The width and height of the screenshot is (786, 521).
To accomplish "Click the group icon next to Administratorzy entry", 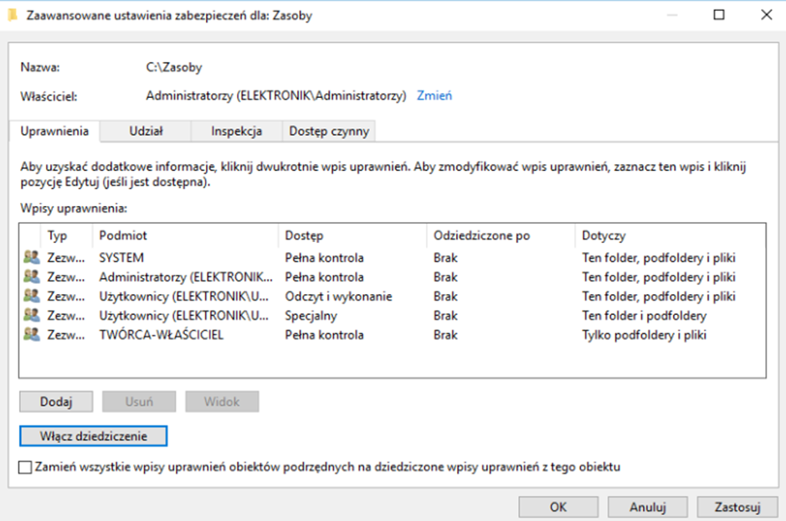I will click(32, 277).
